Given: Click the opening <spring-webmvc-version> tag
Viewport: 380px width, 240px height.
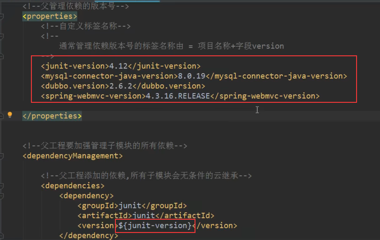Looking at the screenshot, I should click(93, 96).
